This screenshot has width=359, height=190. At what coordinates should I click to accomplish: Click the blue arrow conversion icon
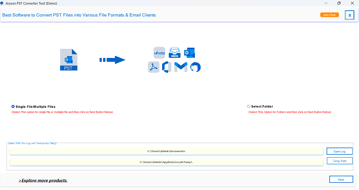click(112, 60)
